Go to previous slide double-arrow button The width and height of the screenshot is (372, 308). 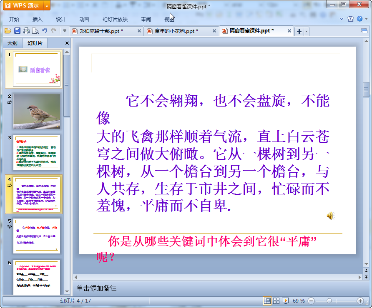pyautogui.click(x=366, y=271)
